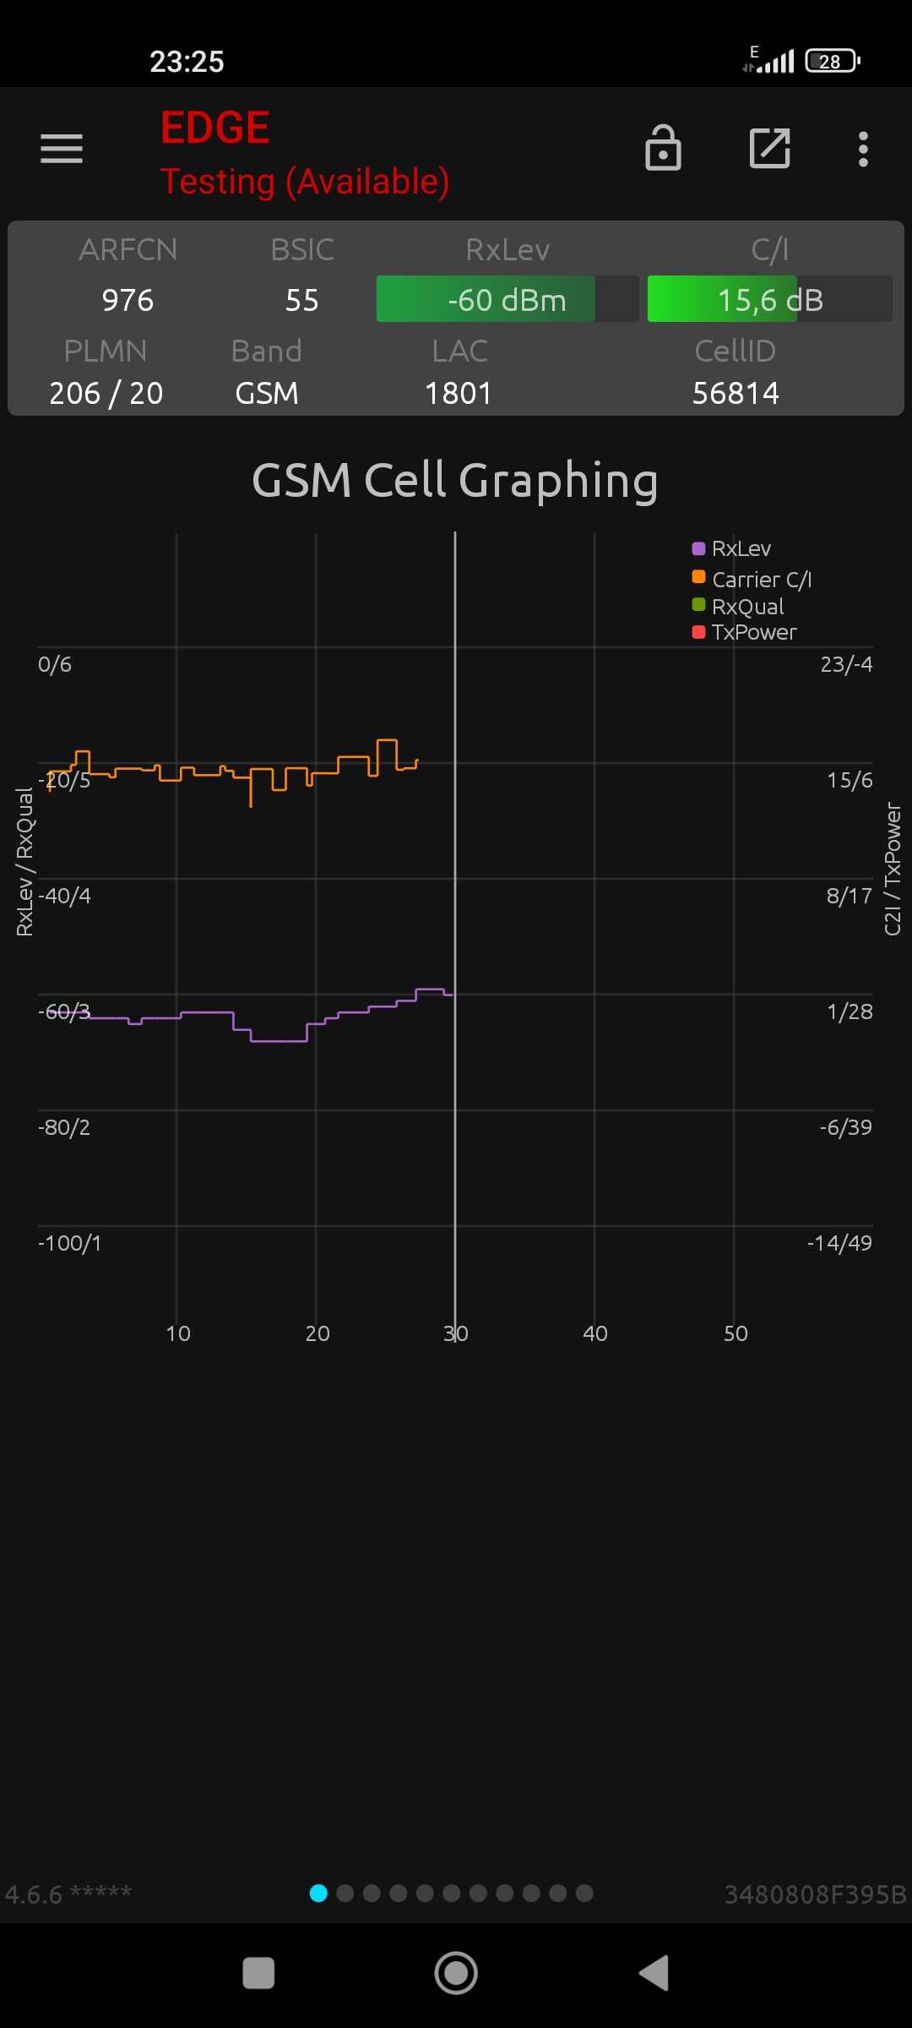Tap the CellID value 56814
This screenshot has height=2028, width=912.
click(x=736, y=394)
